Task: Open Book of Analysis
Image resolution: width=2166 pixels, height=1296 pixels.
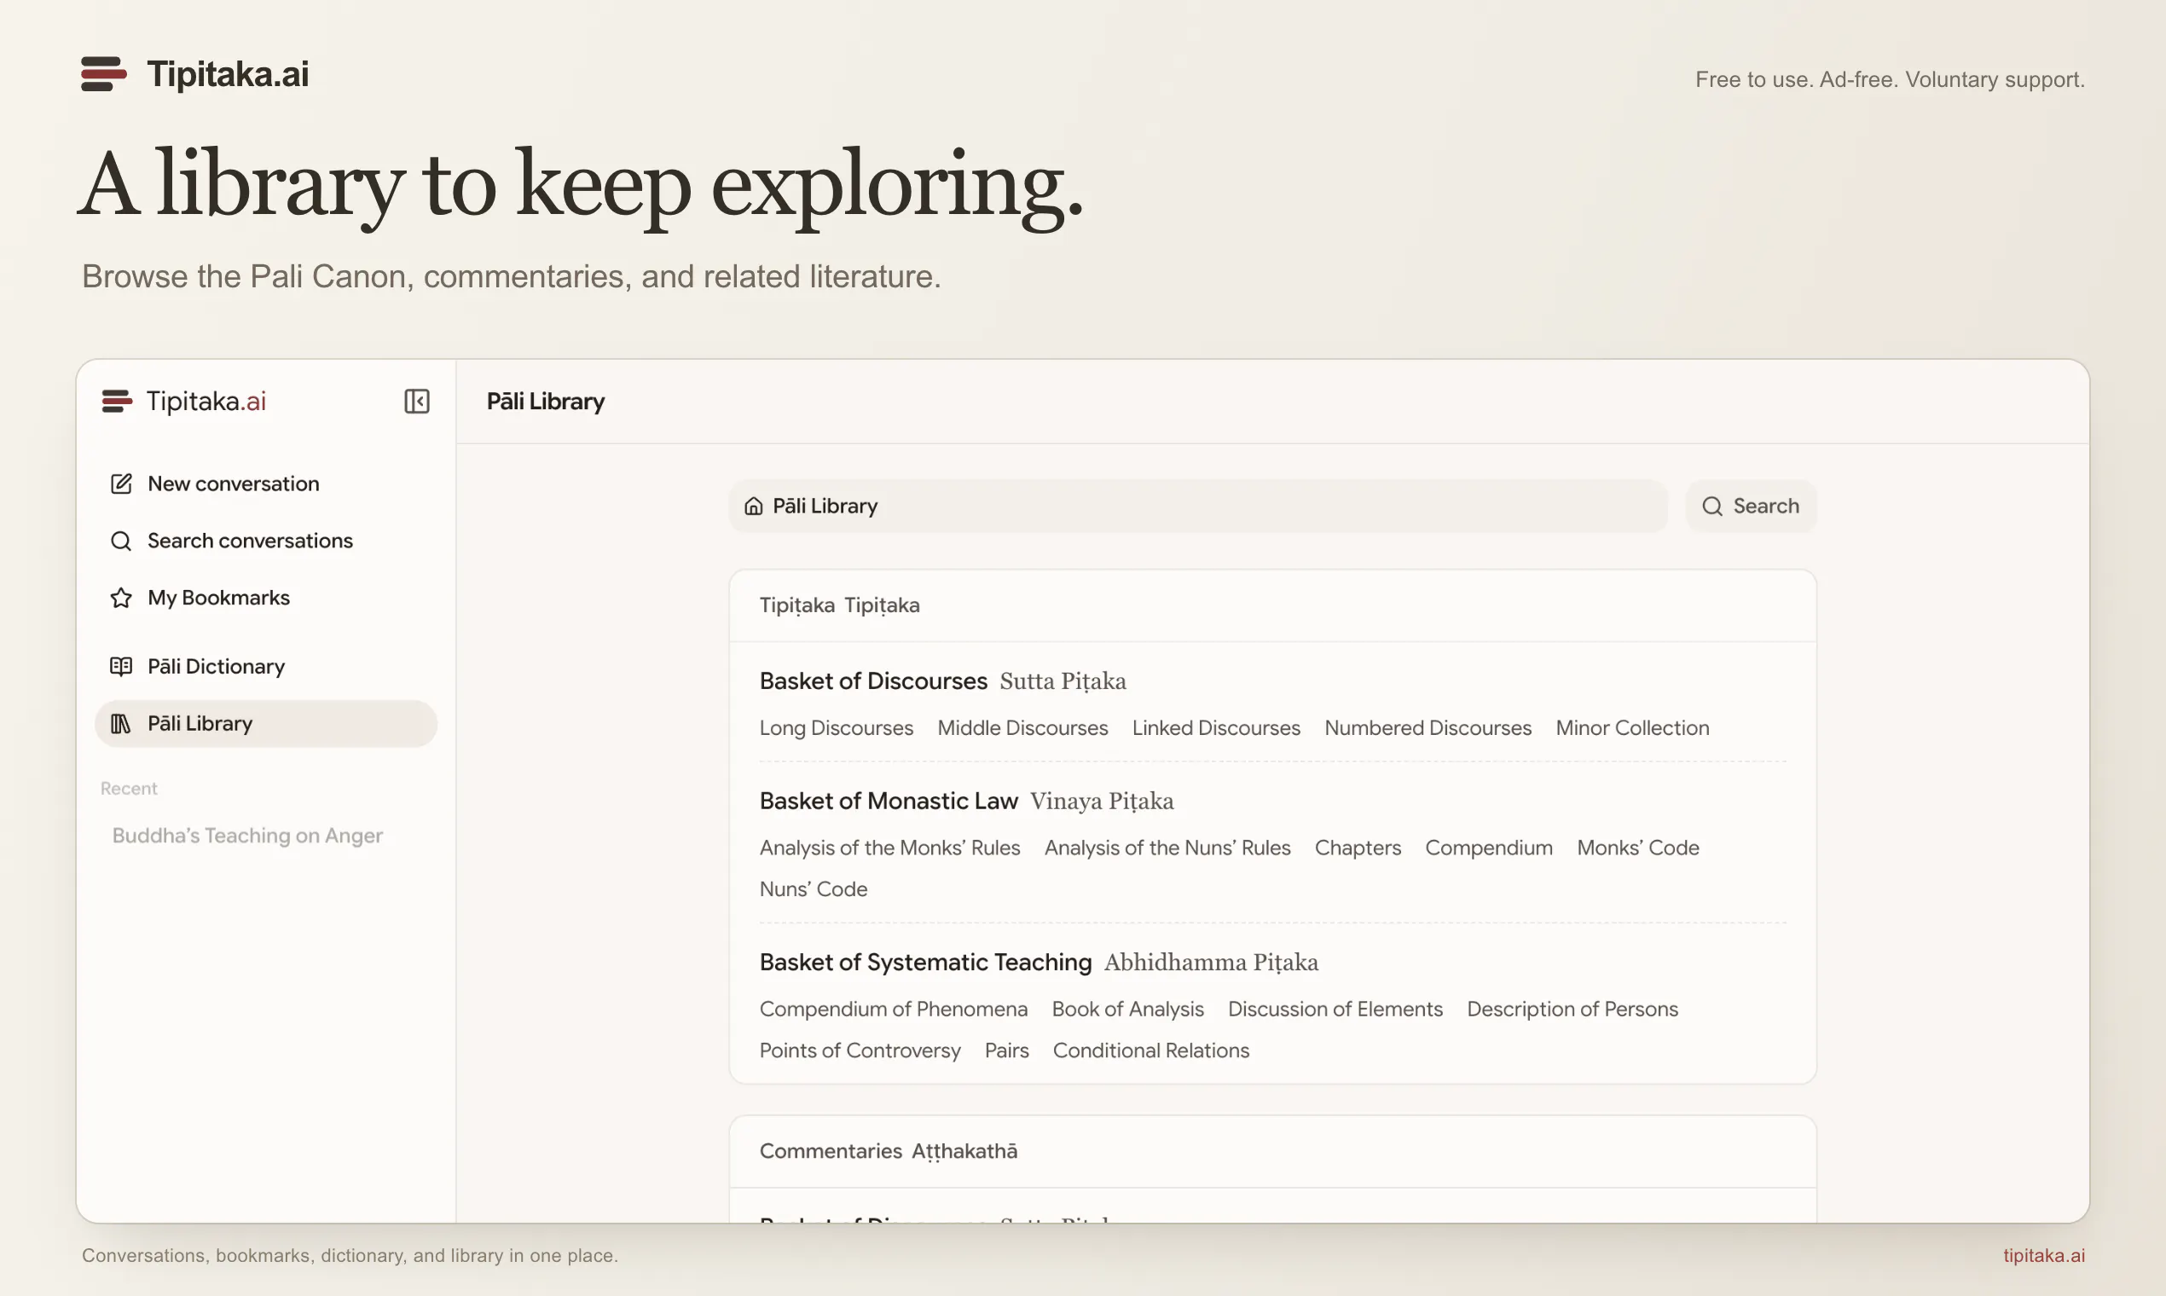Action: pyautogui.click(x=1127, y=1009)
